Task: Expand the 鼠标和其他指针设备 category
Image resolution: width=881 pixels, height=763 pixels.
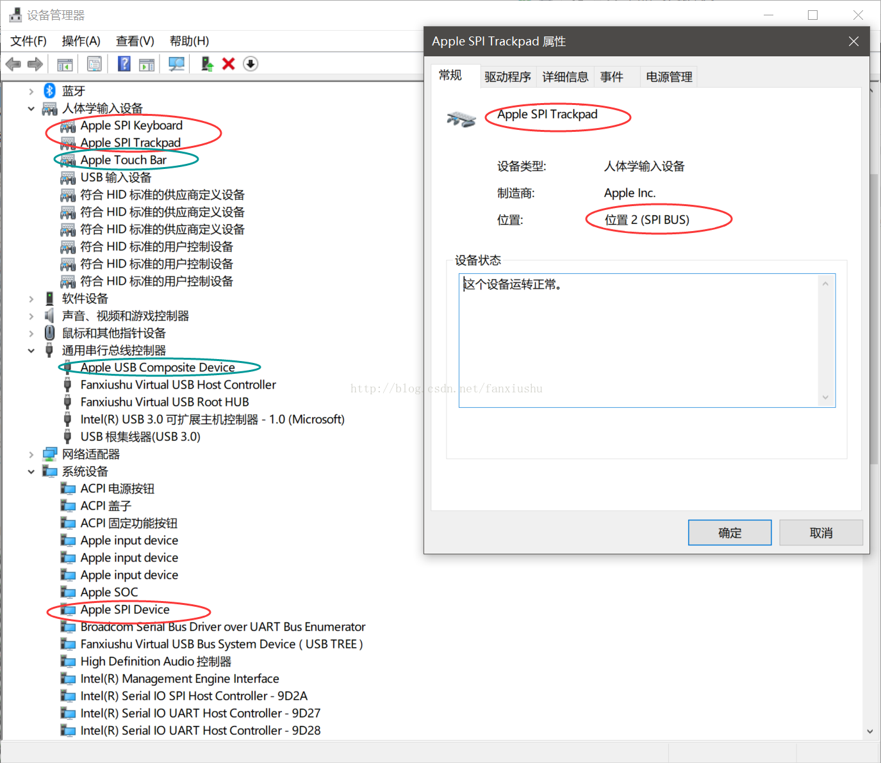Action: coord(31,333)
